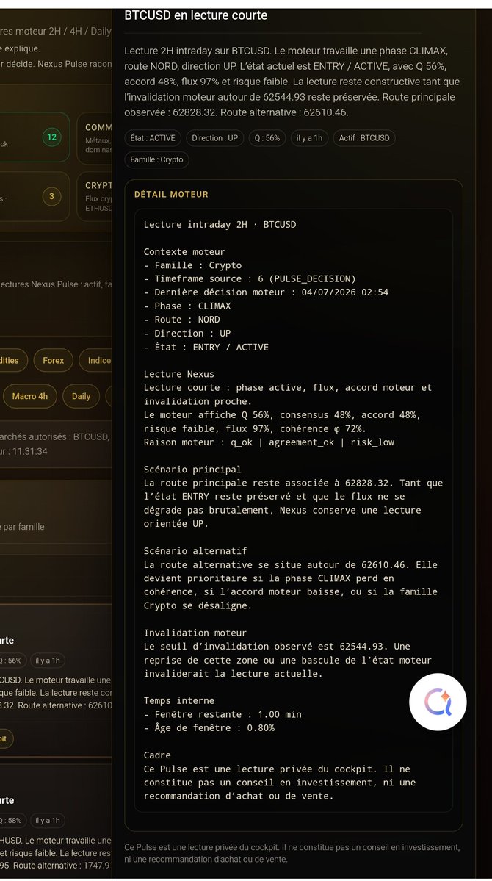Click il y a 1h chip on the Q 56% background card
Image resolution: width=492 pixels, height=881 pixels.
pyautogui.click(x=48, y=660)
